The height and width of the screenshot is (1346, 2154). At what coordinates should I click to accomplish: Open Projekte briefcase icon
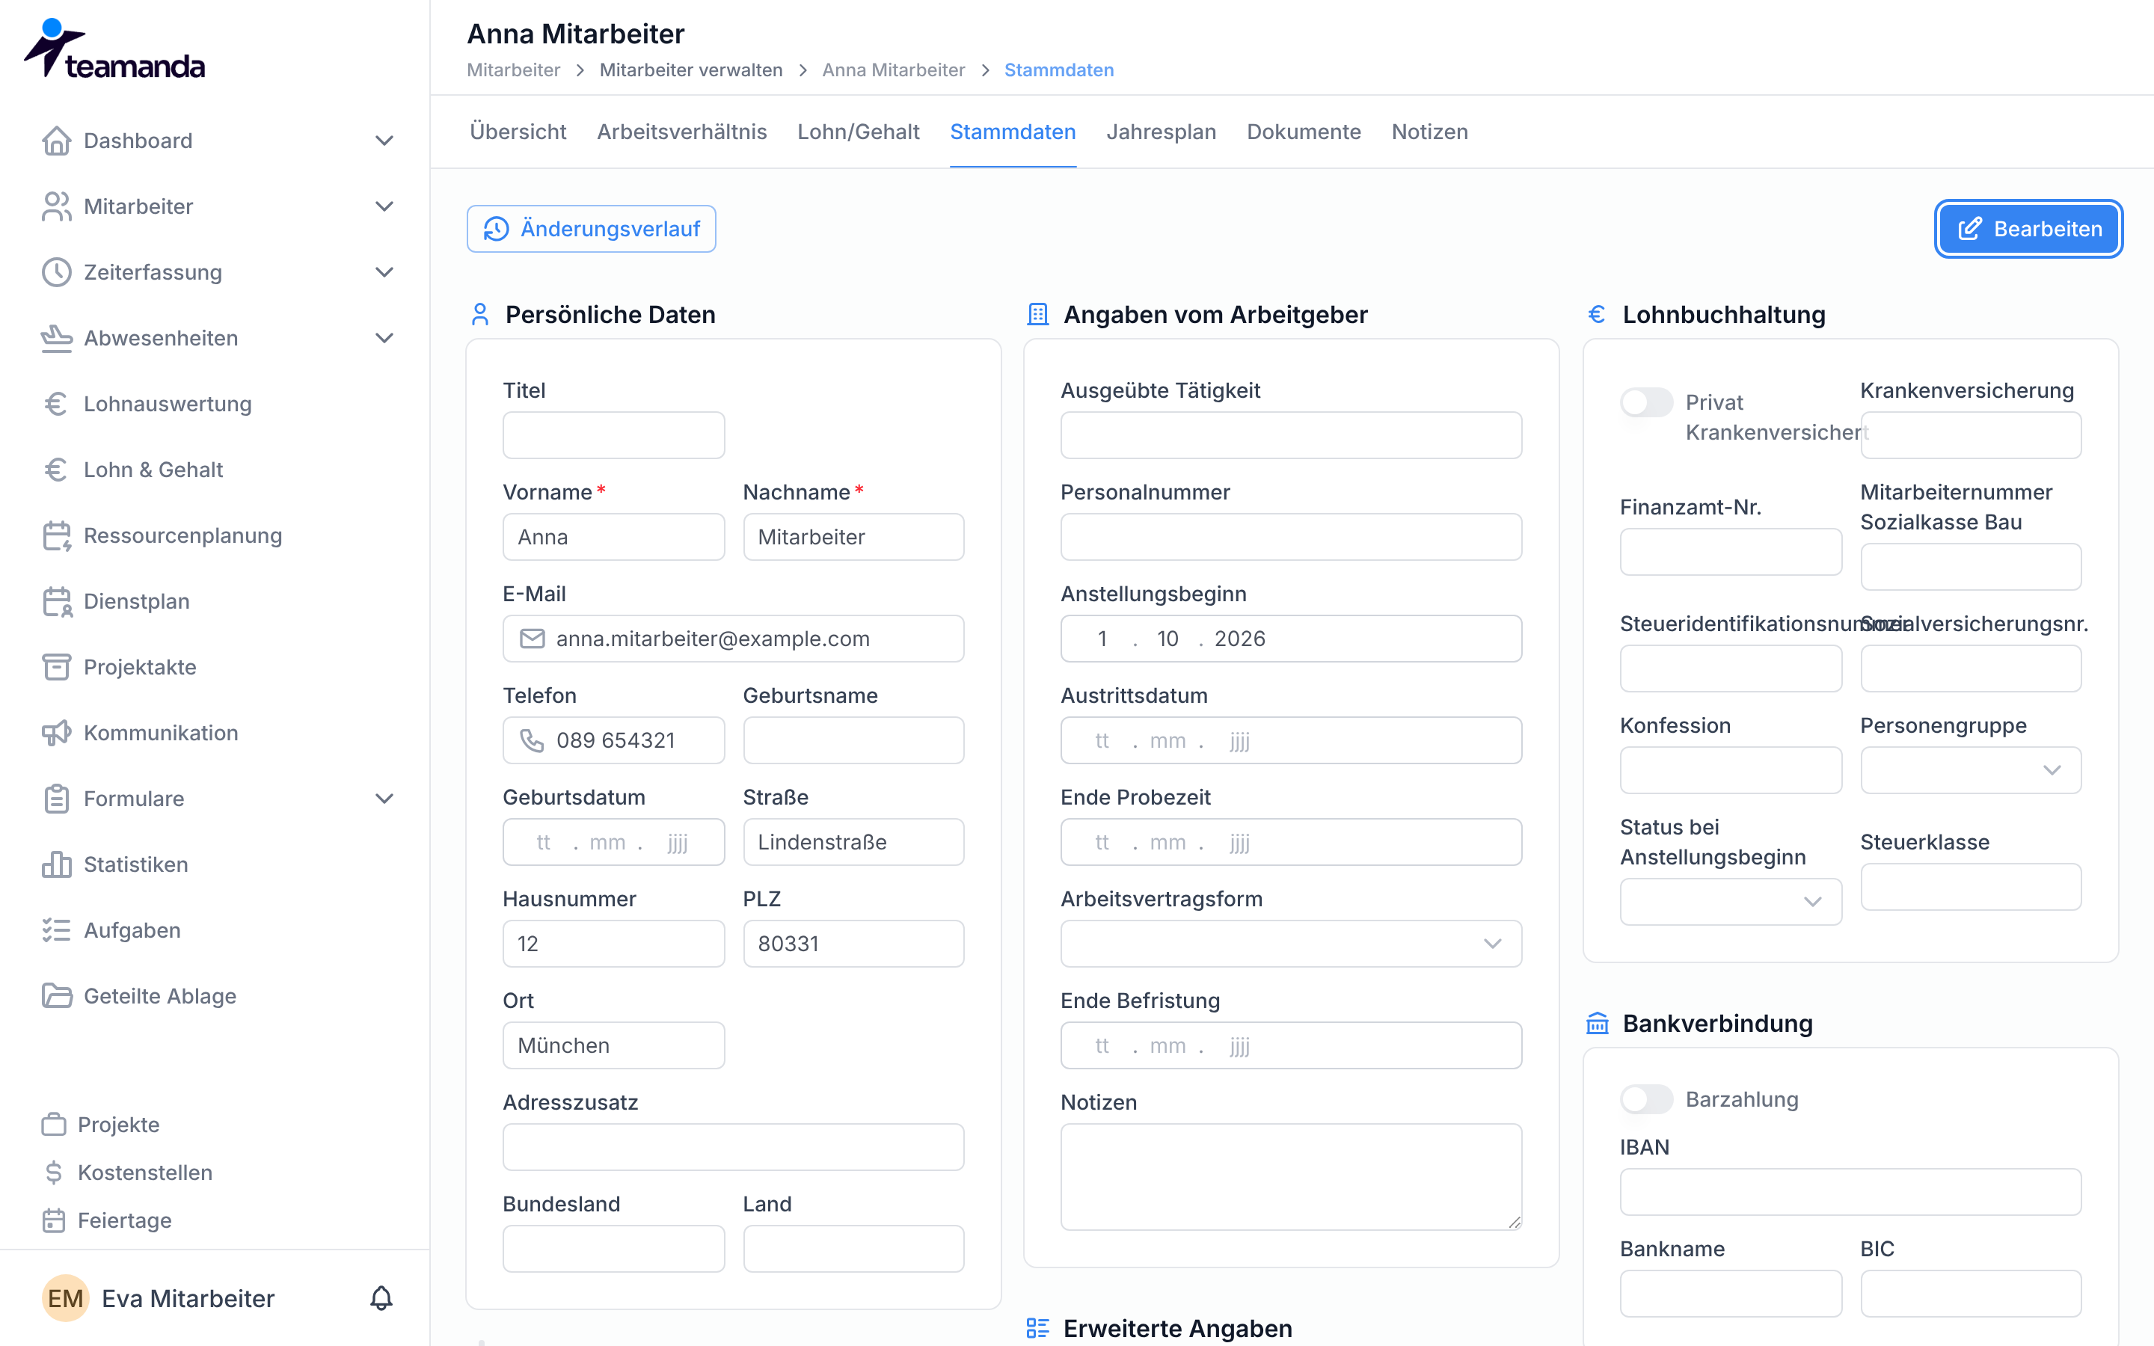[x=55, y=1125]
